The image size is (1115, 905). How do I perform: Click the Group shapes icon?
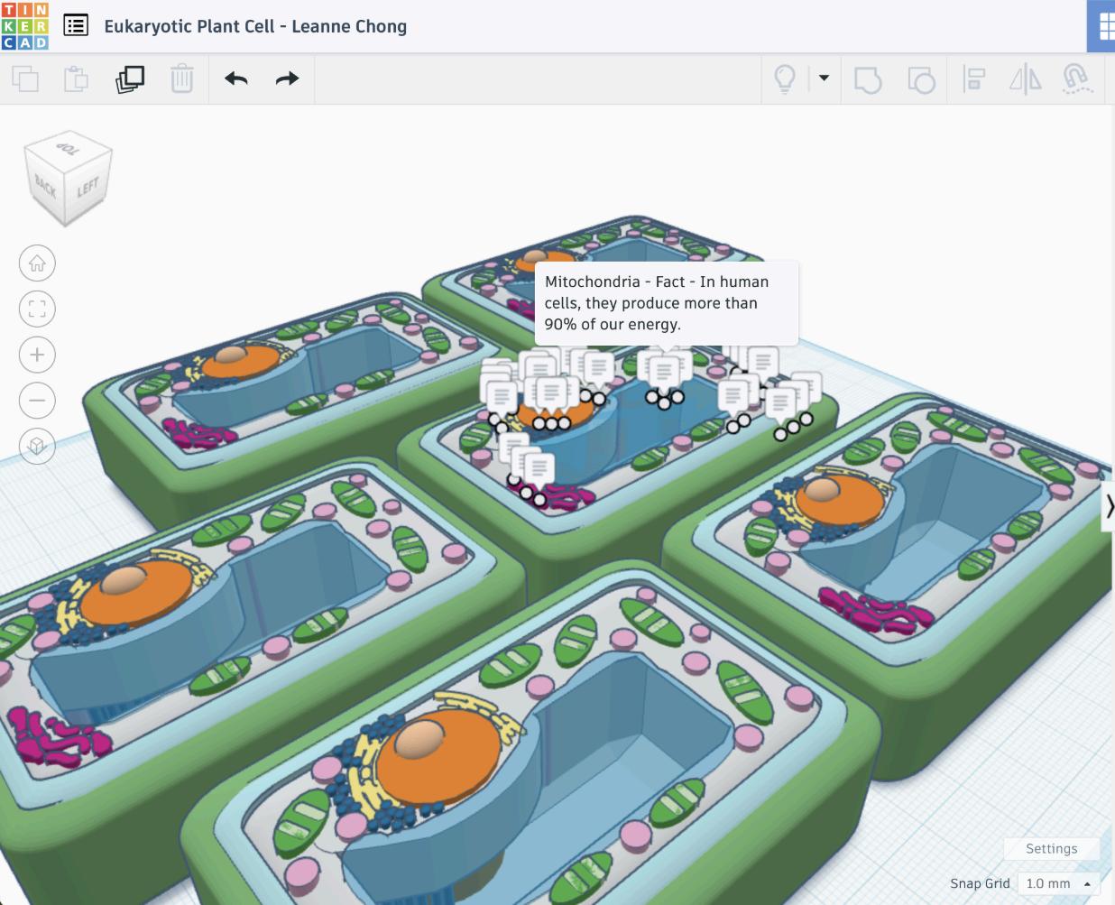pos(867,78)
